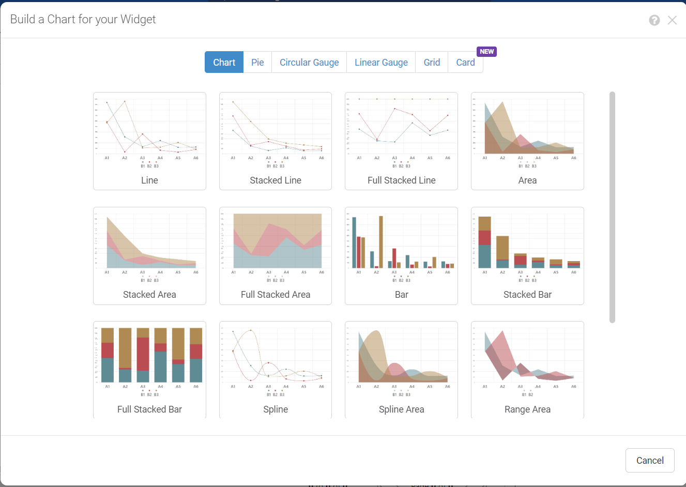
Task: Switch to the Pie tab
Action: 257,63
